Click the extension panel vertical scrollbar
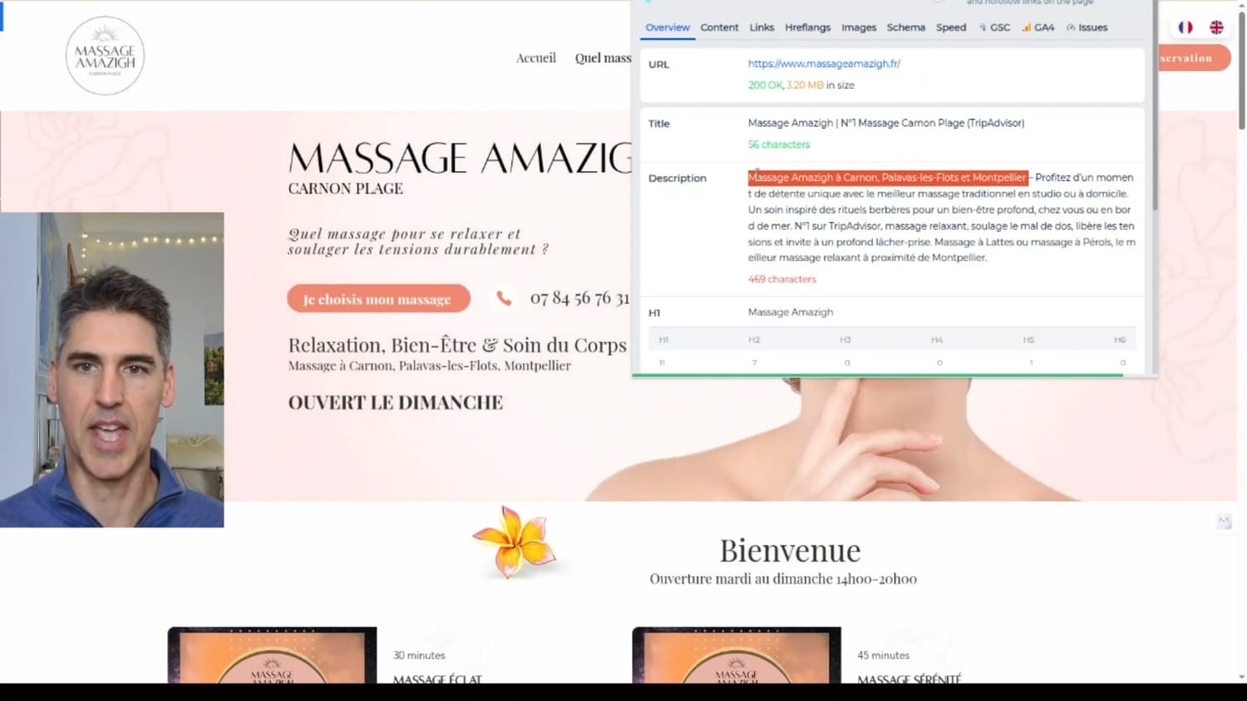Screen dimensions: 1247x701 point(1155,105)
